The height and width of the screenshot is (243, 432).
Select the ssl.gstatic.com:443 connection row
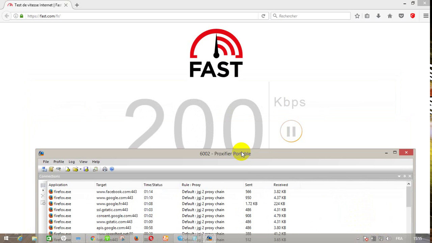tap(226, 210)
